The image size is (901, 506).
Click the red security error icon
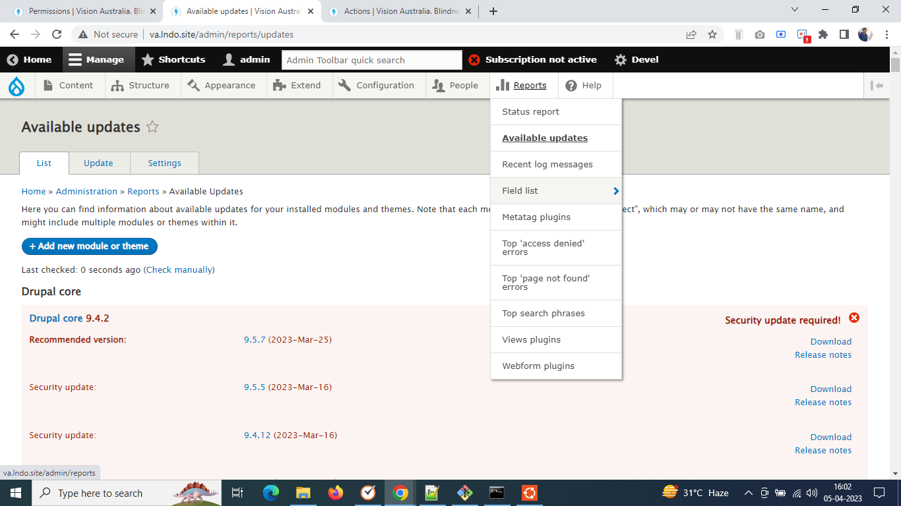tap(854, 318)
